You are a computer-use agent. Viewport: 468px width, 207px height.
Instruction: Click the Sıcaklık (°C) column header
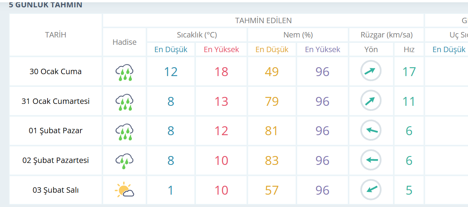coord(197,35)
